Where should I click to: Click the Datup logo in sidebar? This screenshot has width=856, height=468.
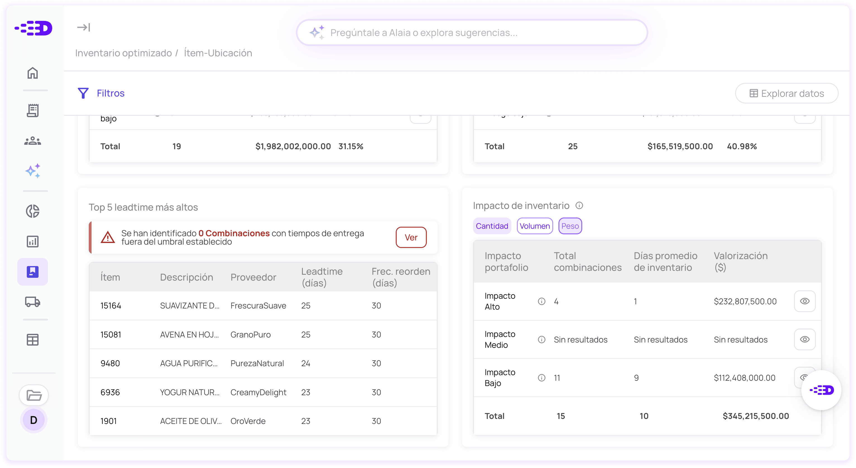coord(33,28)
